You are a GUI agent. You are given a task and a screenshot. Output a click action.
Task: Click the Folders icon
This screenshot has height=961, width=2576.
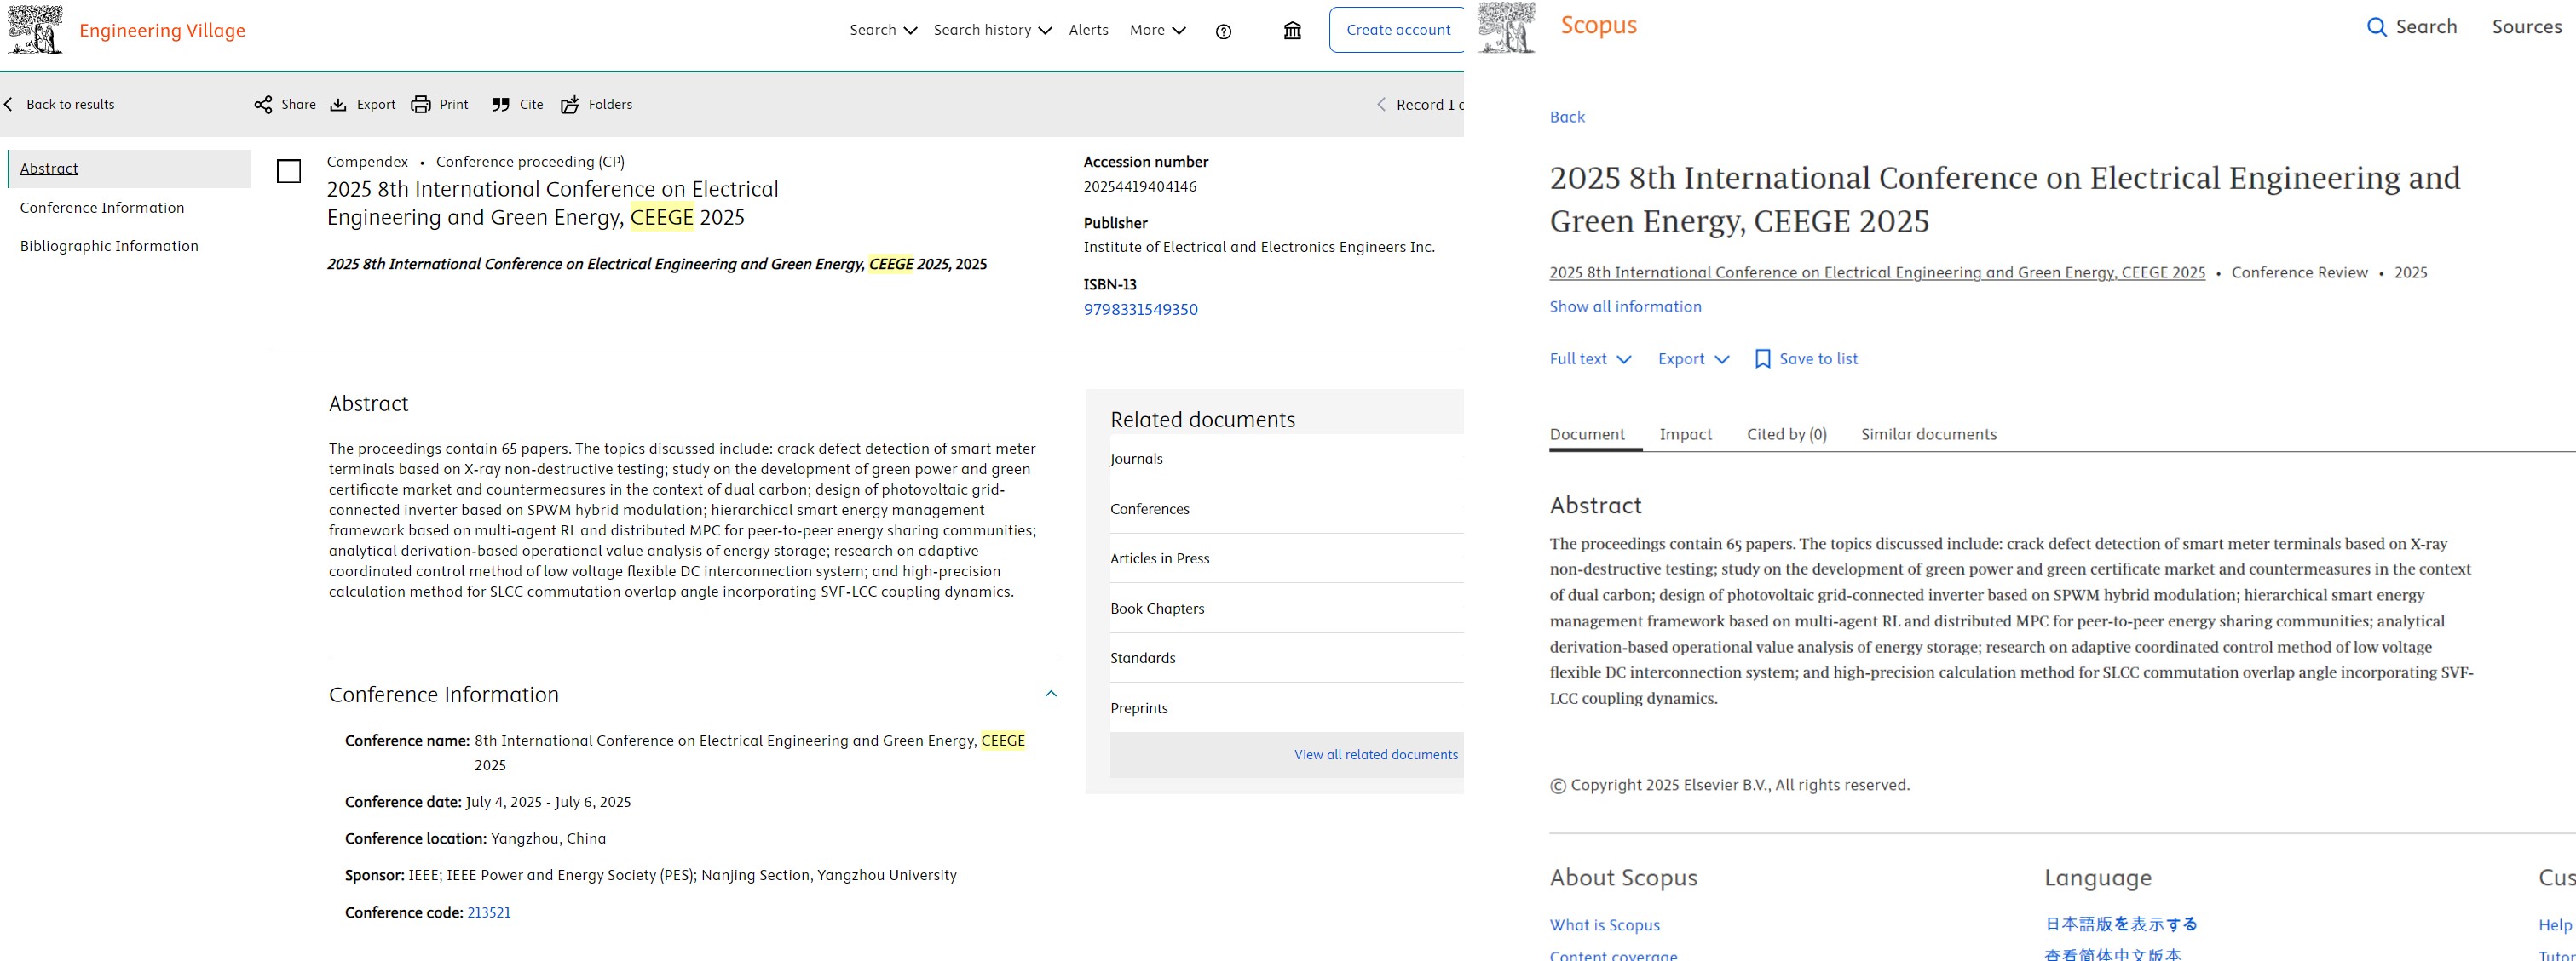coord(570,105)
